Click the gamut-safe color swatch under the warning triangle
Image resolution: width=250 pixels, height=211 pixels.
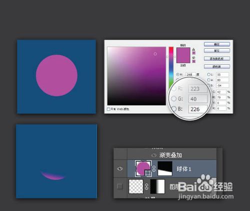pos(194,53)
